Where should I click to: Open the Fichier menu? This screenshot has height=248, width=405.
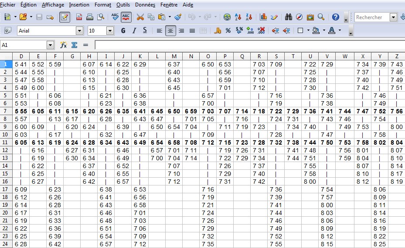[8, 5]
